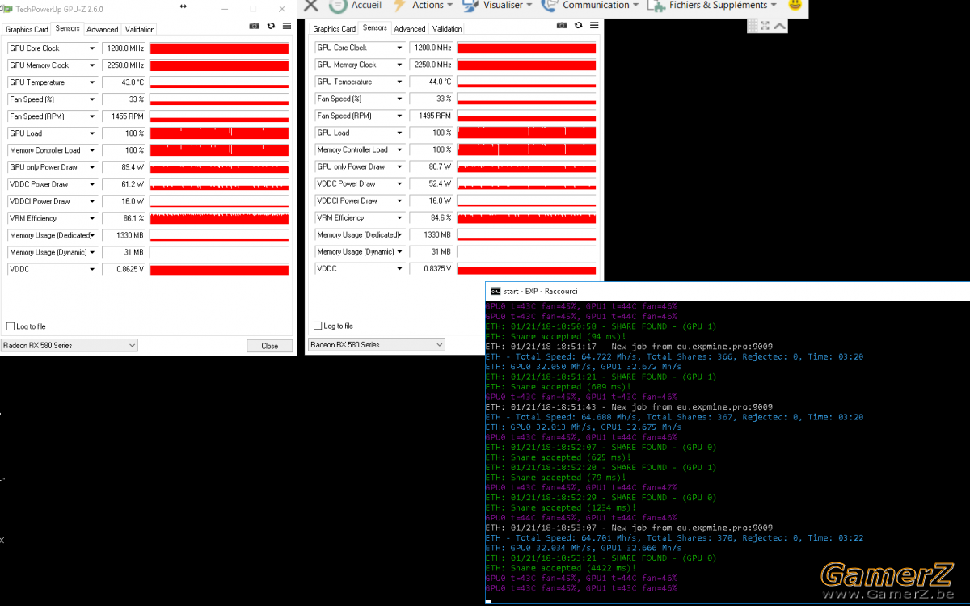This screenshot has width=970, height=606.
Task: Click the console icon in the start - EXP title bar
Action: 496,291
